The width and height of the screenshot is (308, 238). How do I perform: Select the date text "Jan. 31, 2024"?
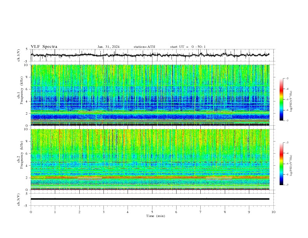click(x=108, y=47)
